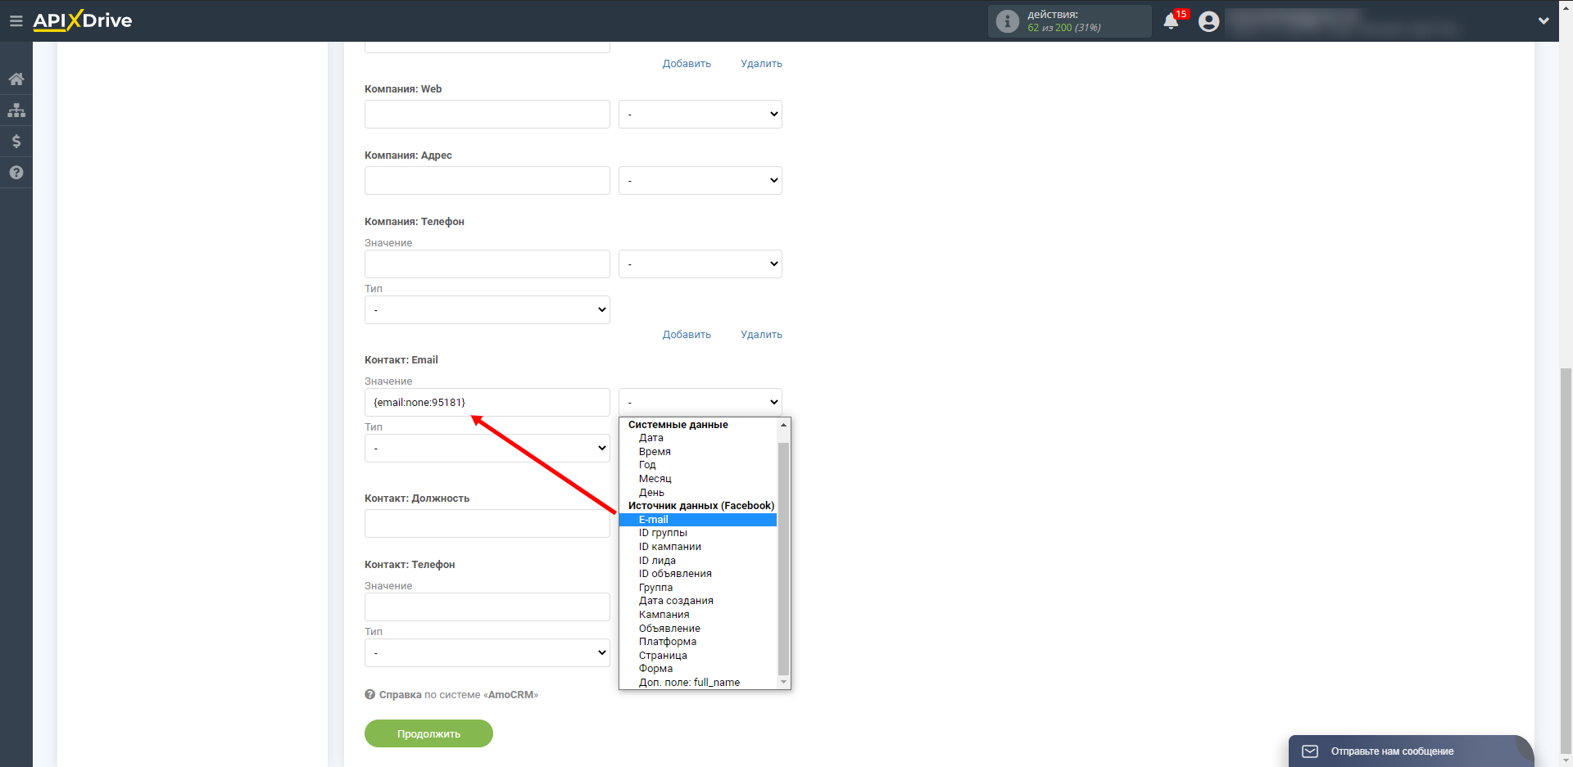Choose Дата создания in the list
The image size is (1573, 767).
click(x=697, y=601)
